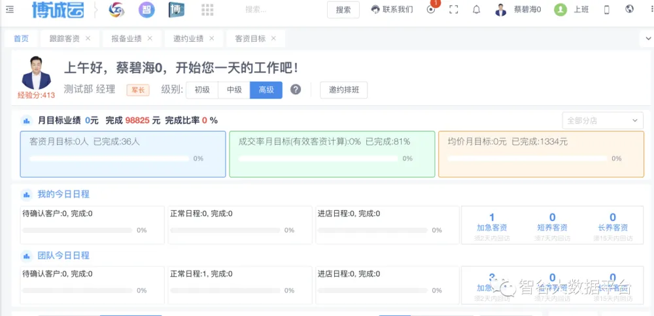Select the 初级 level option
Image resolution: width=654 pixels, height=316 pixels.
202,90
